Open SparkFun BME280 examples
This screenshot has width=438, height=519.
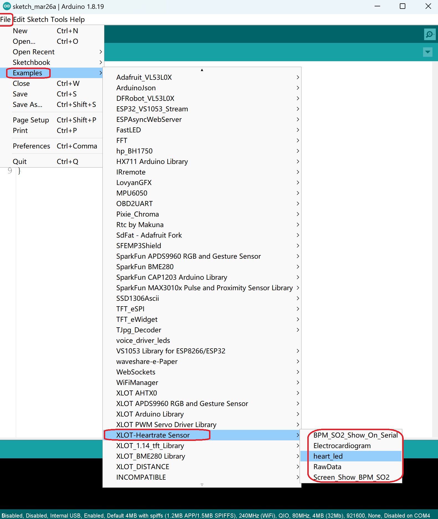pyautogui.click(x=202, y=267)
